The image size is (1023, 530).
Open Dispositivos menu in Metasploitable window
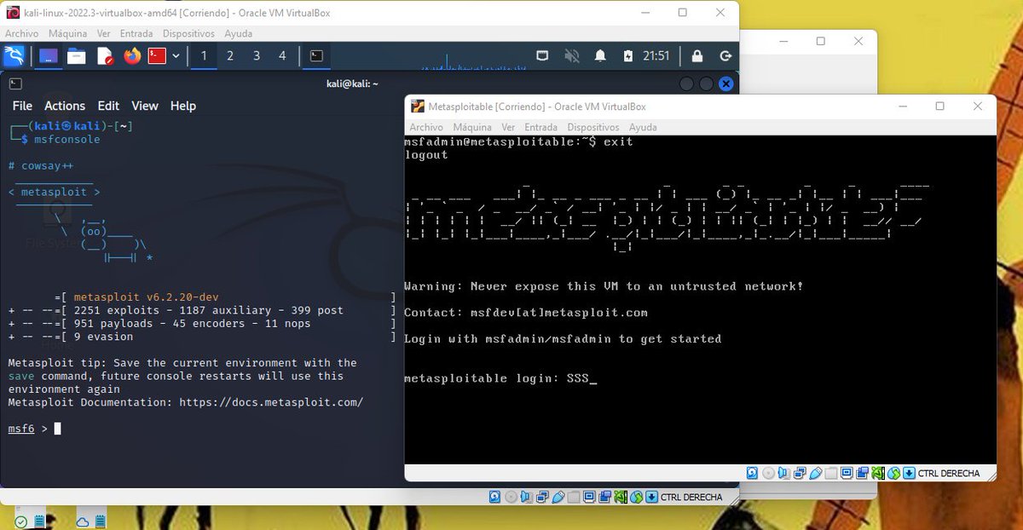pyautogui.click(x=593, y=127)
